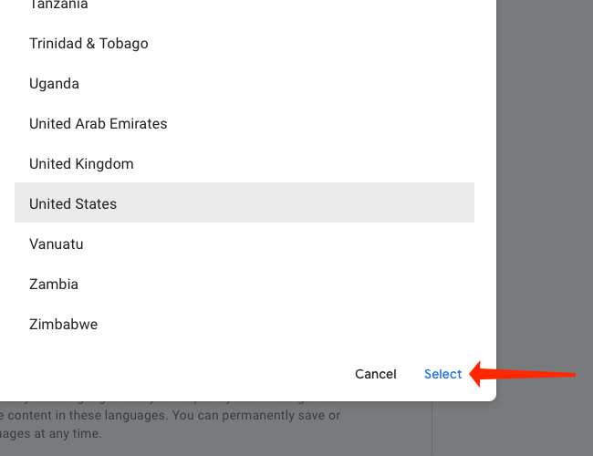Confirm the country choice

pyautogui.click(x=443, y=374)
